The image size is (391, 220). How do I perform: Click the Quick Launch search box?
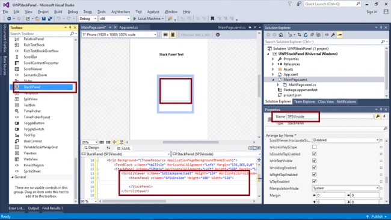tap(333, 4)
